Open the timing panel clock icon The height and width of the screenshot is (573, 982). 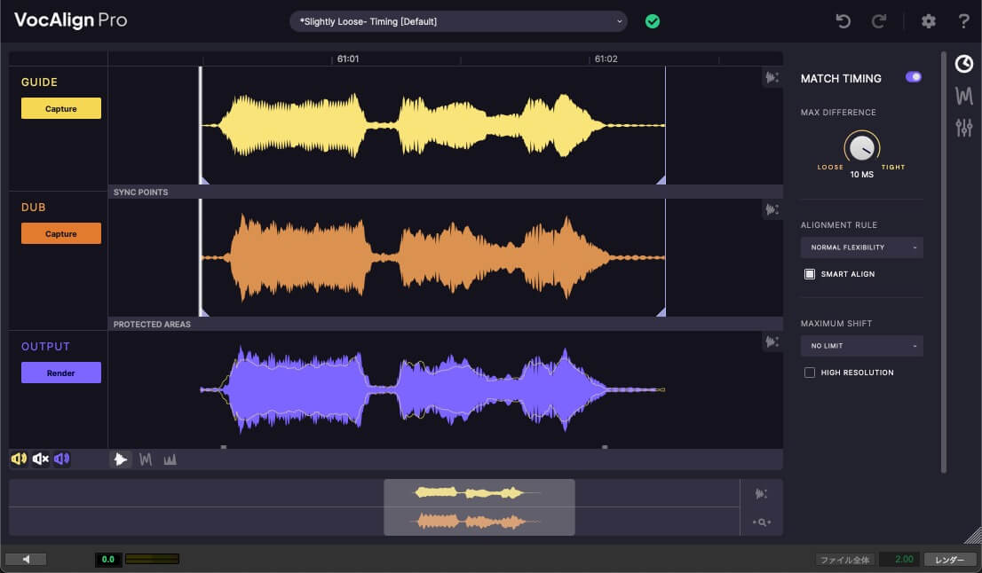tap(963, 64)
